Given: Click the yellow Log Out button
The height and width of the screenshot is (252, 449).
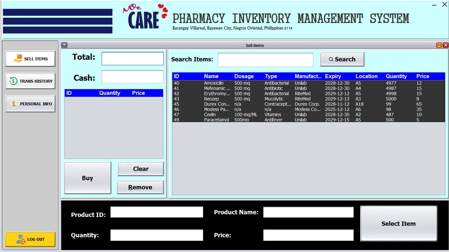Looking at the screenshot, I should pos(30,239).
